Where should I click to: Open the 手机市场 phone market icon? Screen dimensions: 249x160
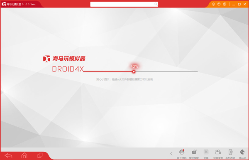point(230,154)
